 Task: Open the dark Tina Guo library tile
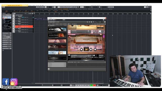point(57,47)
